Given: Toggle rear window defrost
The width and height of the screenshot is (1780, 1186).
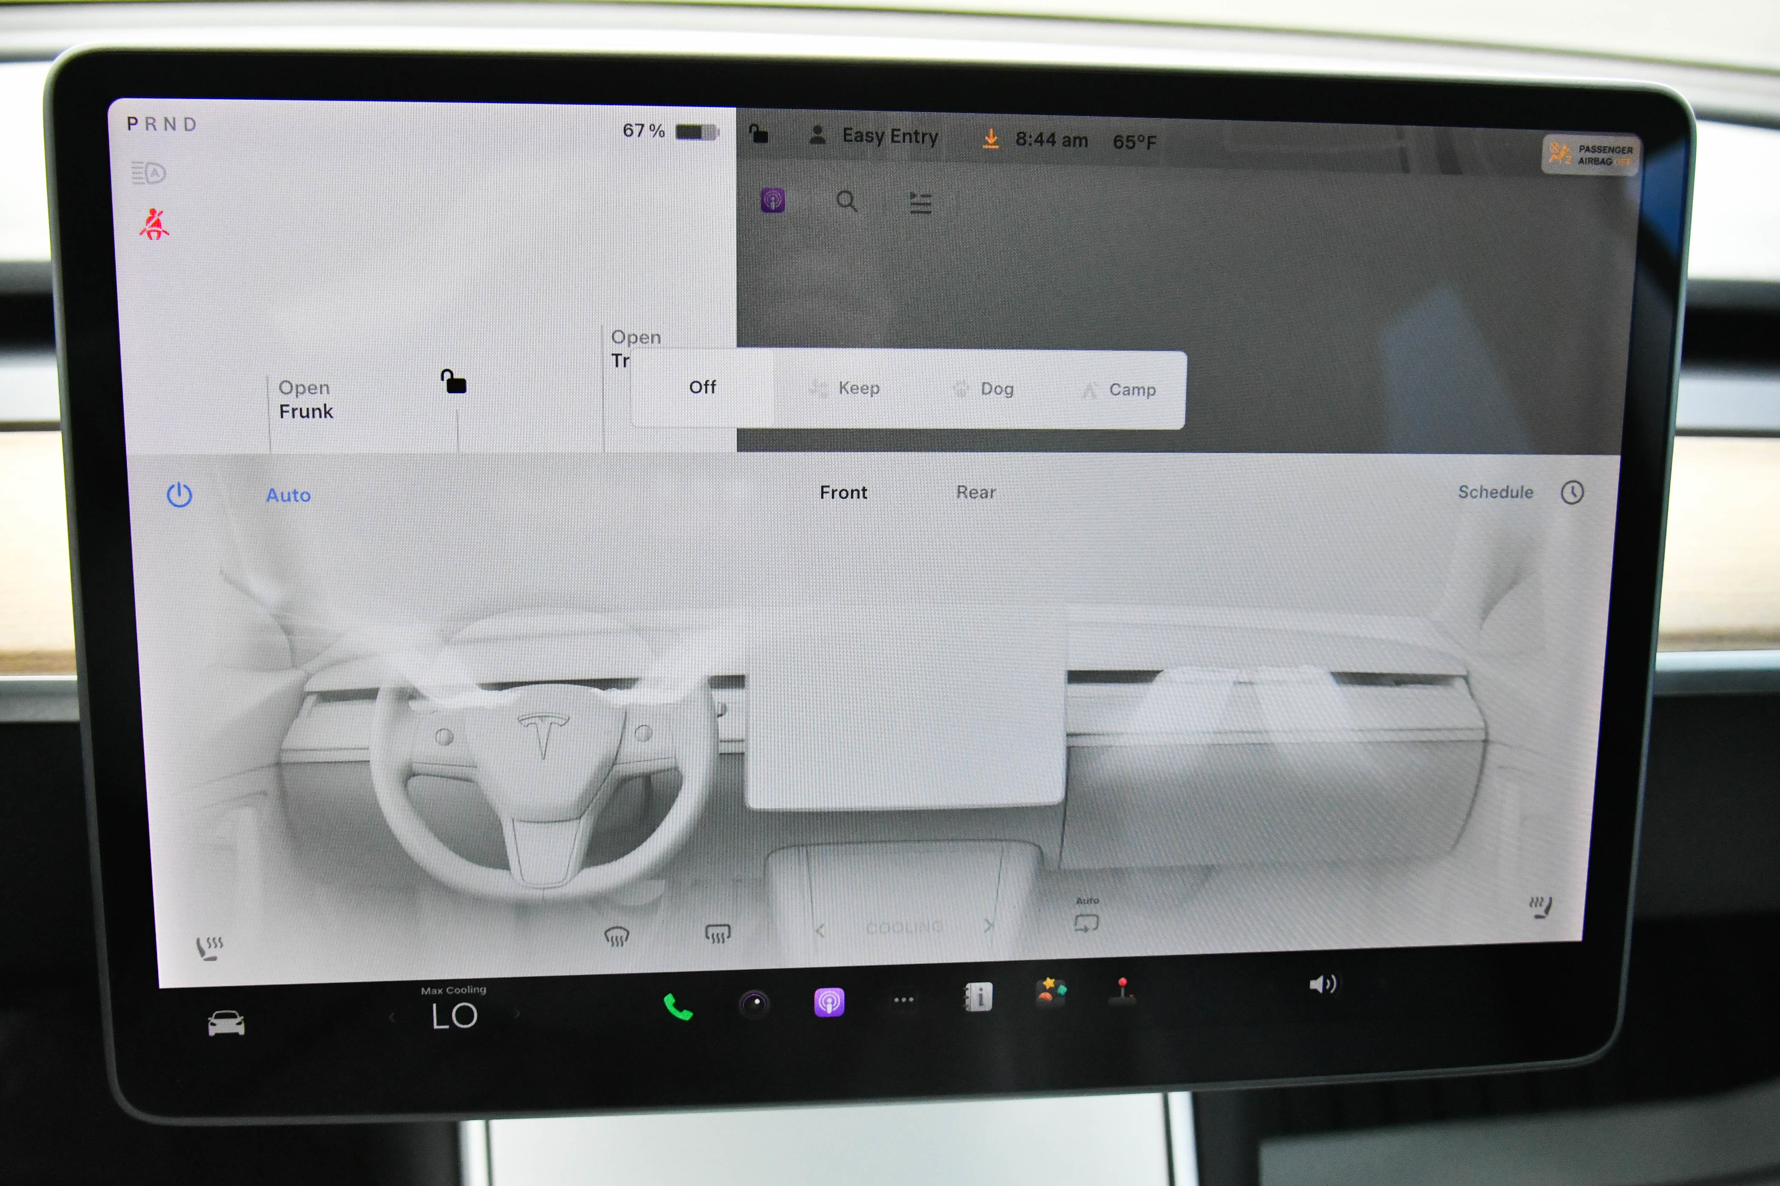Looking at the screenshot, I should tap(717, 934).
